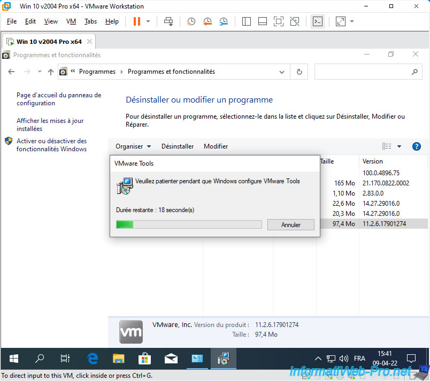Open the Tabs menu
Image resolution: width=430 pixels, height=381 pixels.
90,21
